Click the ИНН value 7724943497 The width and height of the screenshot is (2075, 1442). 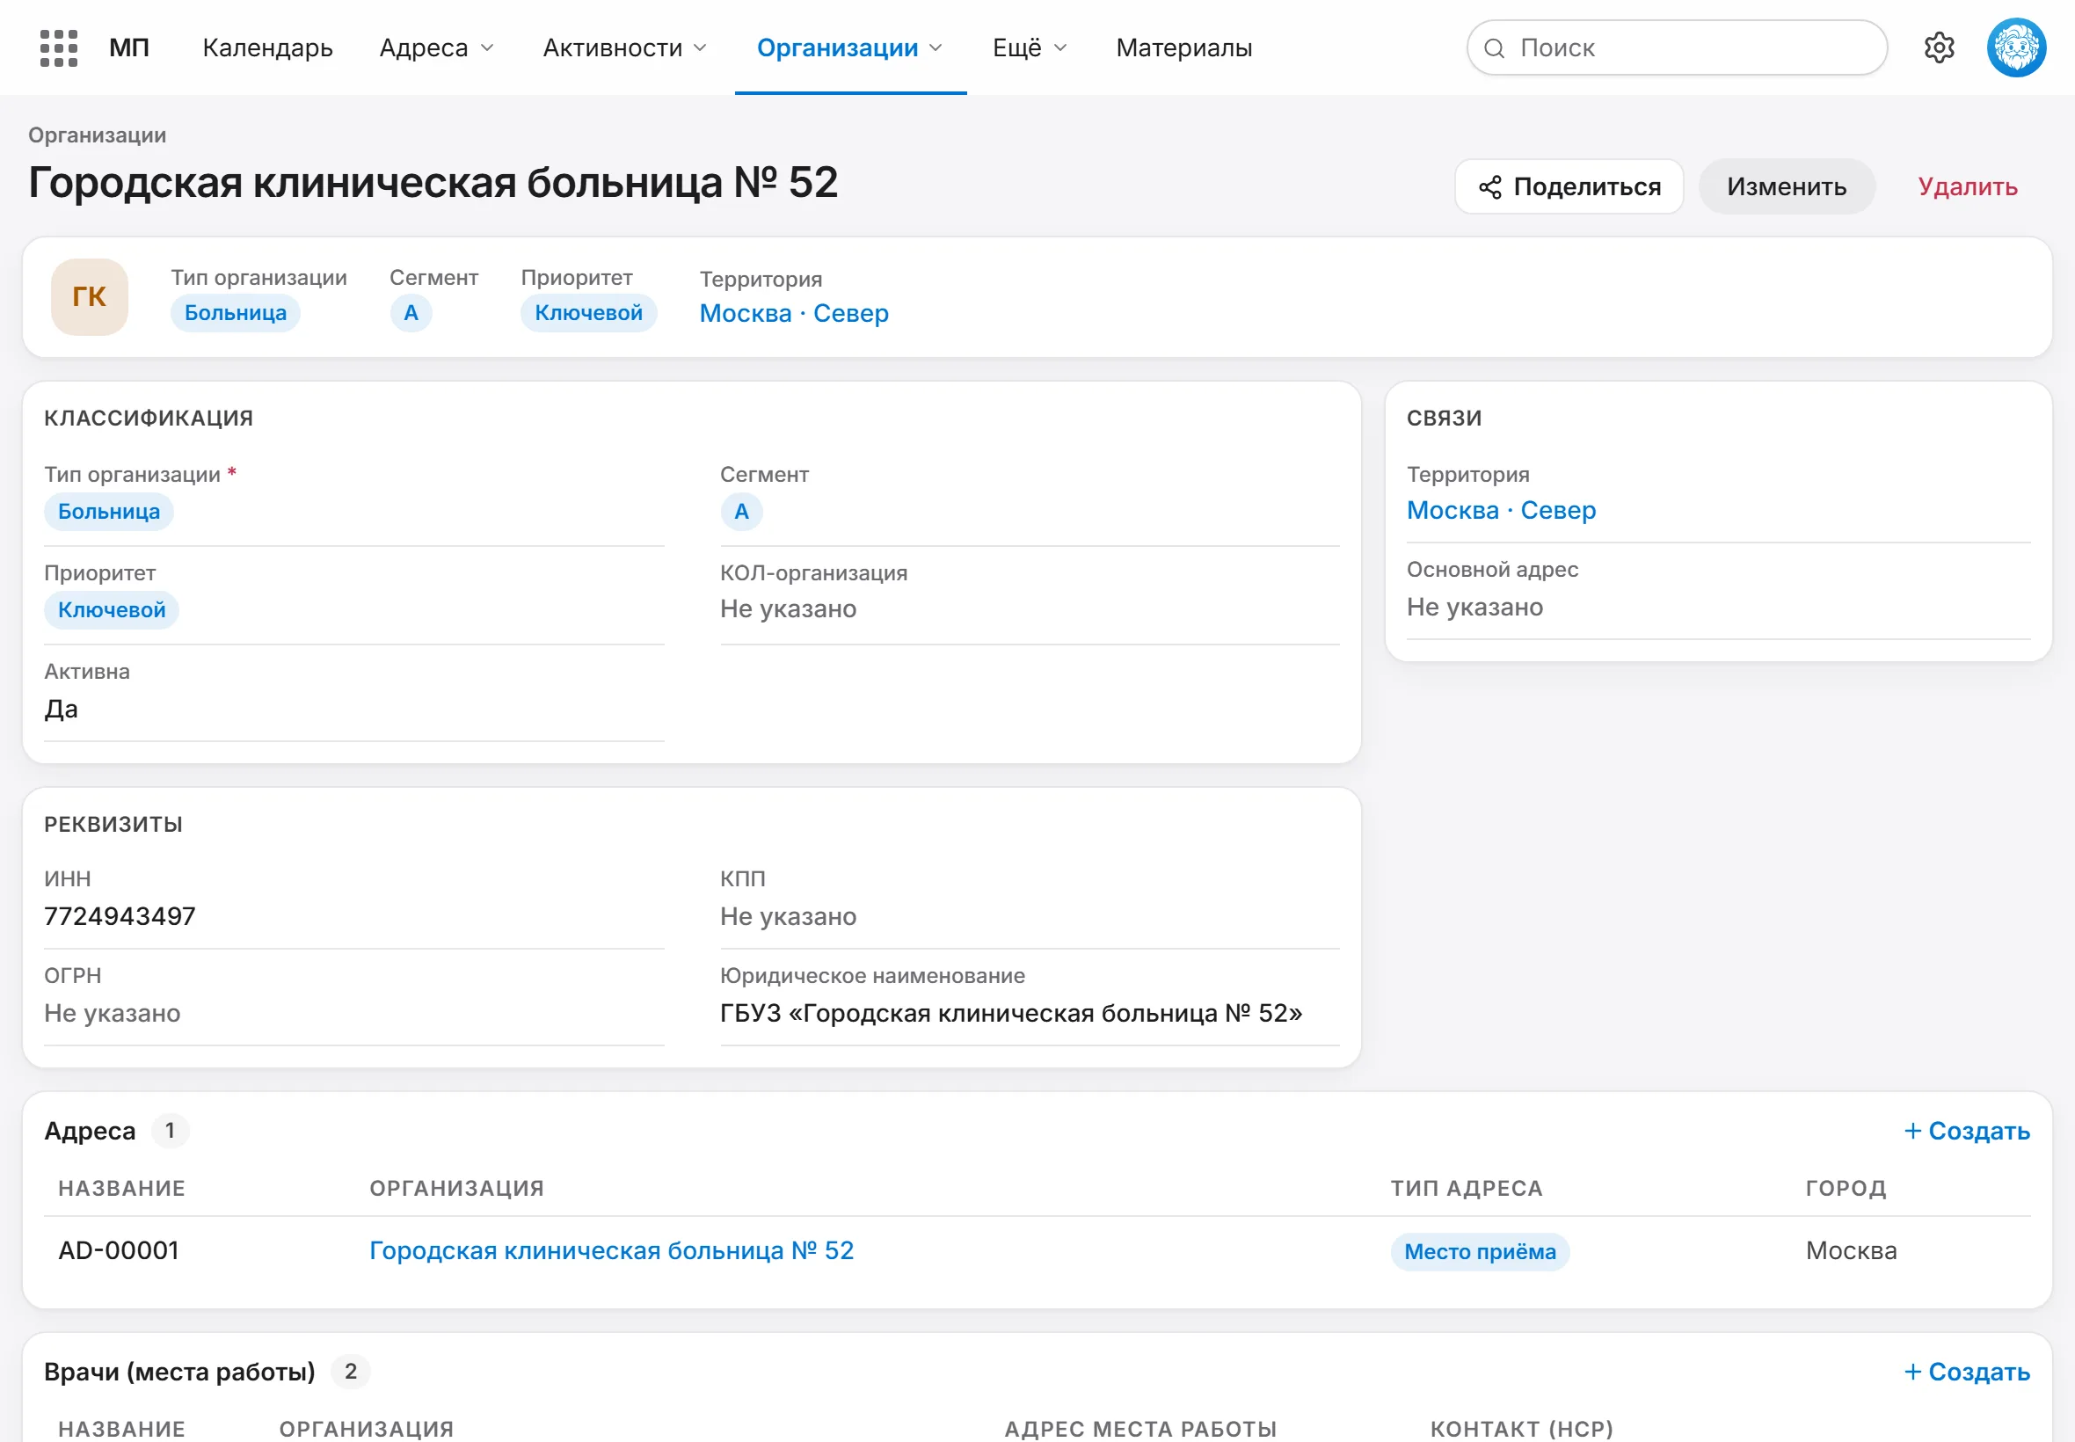pos(120,916)
